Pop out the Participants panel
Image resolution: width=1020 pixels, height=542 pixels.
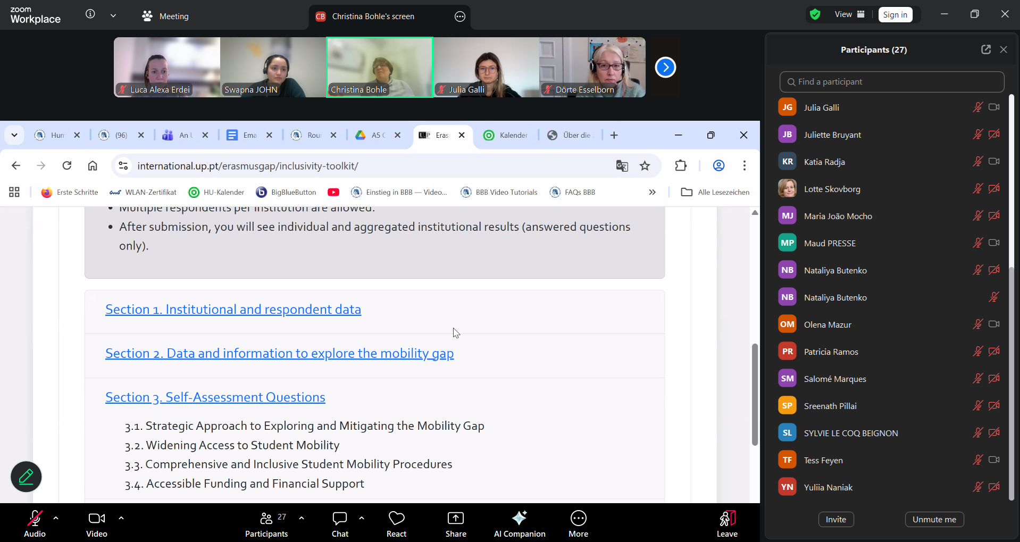tap(986, 49)
